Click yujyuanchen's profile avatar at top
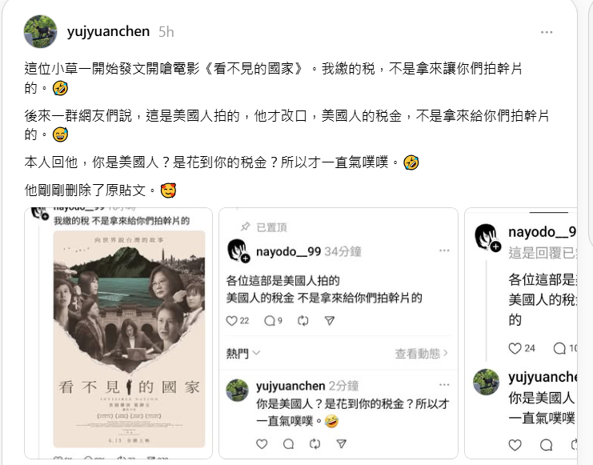Viewport: 593px width, 465px height. 41,31
